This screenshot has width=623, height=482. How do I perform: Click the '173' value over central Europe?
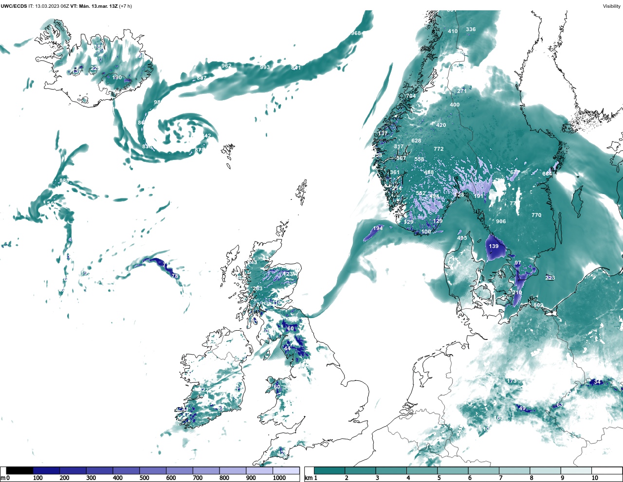(512, 381)
